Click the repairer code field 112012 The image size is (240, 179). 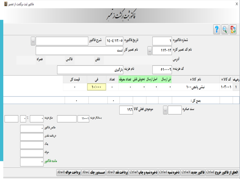pos(162,51)
